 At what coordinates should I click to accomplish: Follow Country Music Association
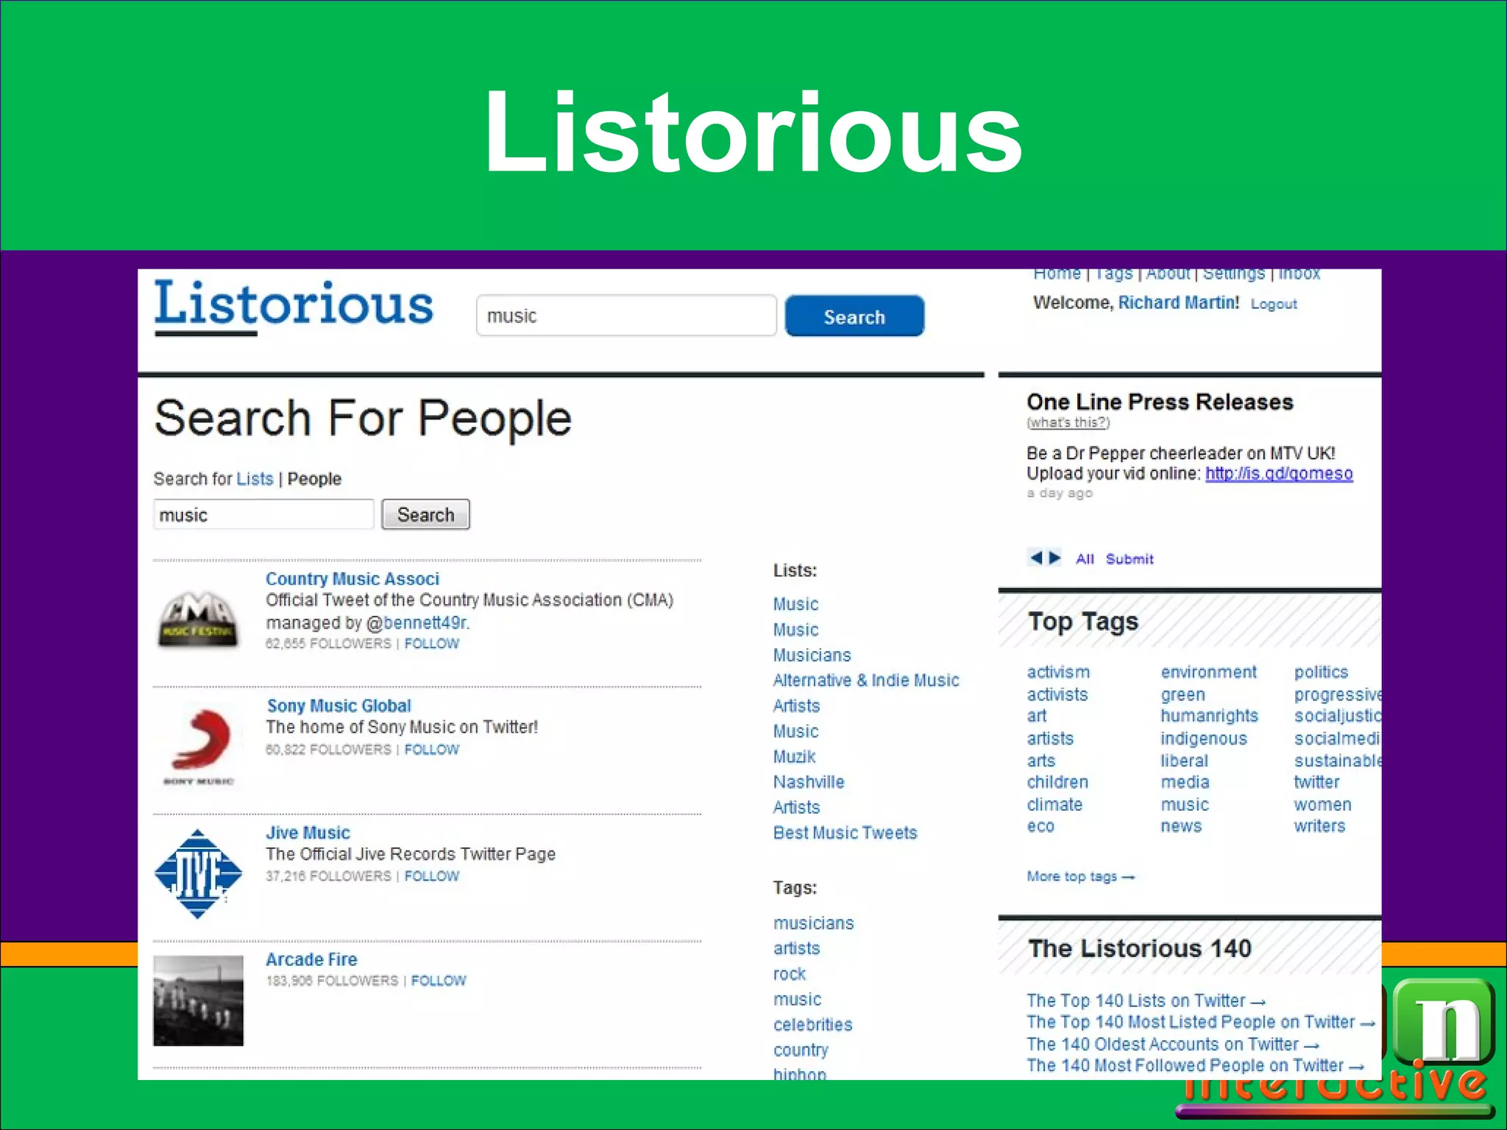click(x=432, y=644)
